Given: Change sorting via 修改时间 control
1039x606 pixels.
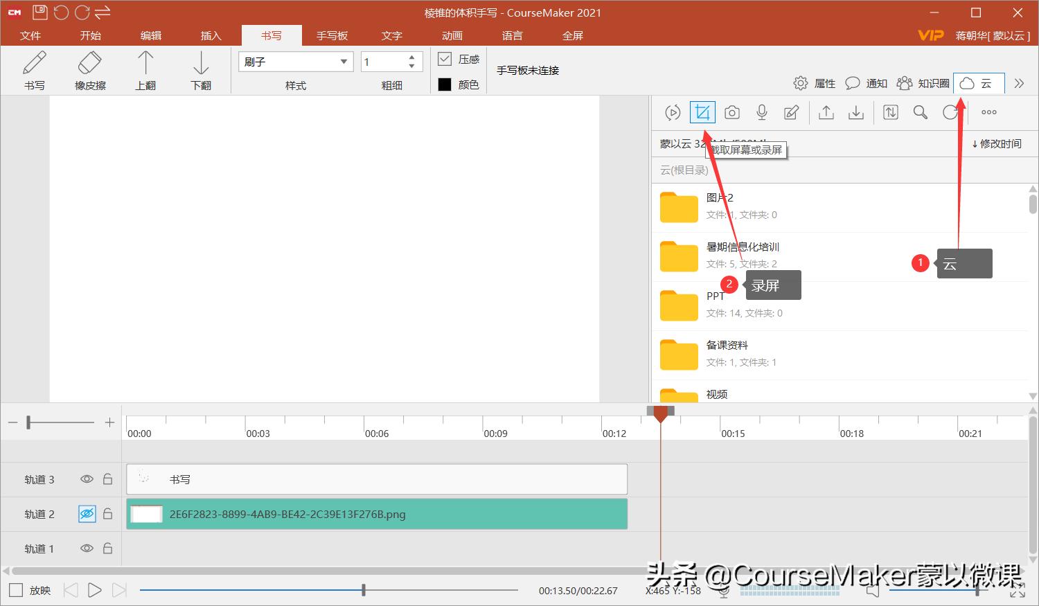Looking at the screenshot, I should (x=998, y=143).
